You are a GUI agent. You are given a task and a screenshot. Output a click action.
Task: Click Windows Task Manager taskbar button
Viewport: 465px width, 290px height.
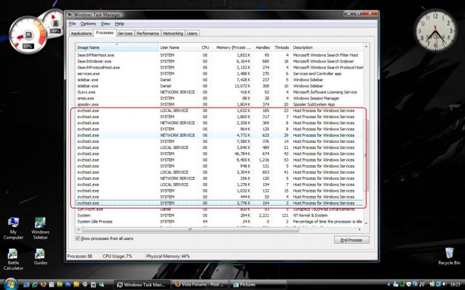(141, 284)
